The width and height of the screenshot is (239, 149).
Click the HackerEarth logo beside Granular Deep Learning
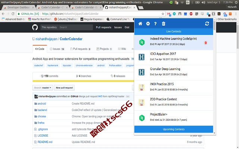coord(142,72)
